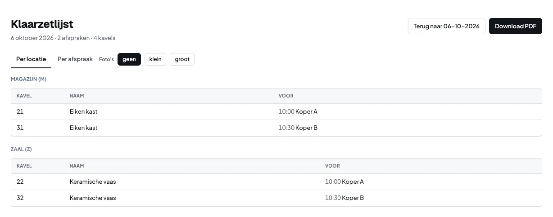Click Koper B in Magazijn table
The image size is (553, 217).
coord(306,128)
